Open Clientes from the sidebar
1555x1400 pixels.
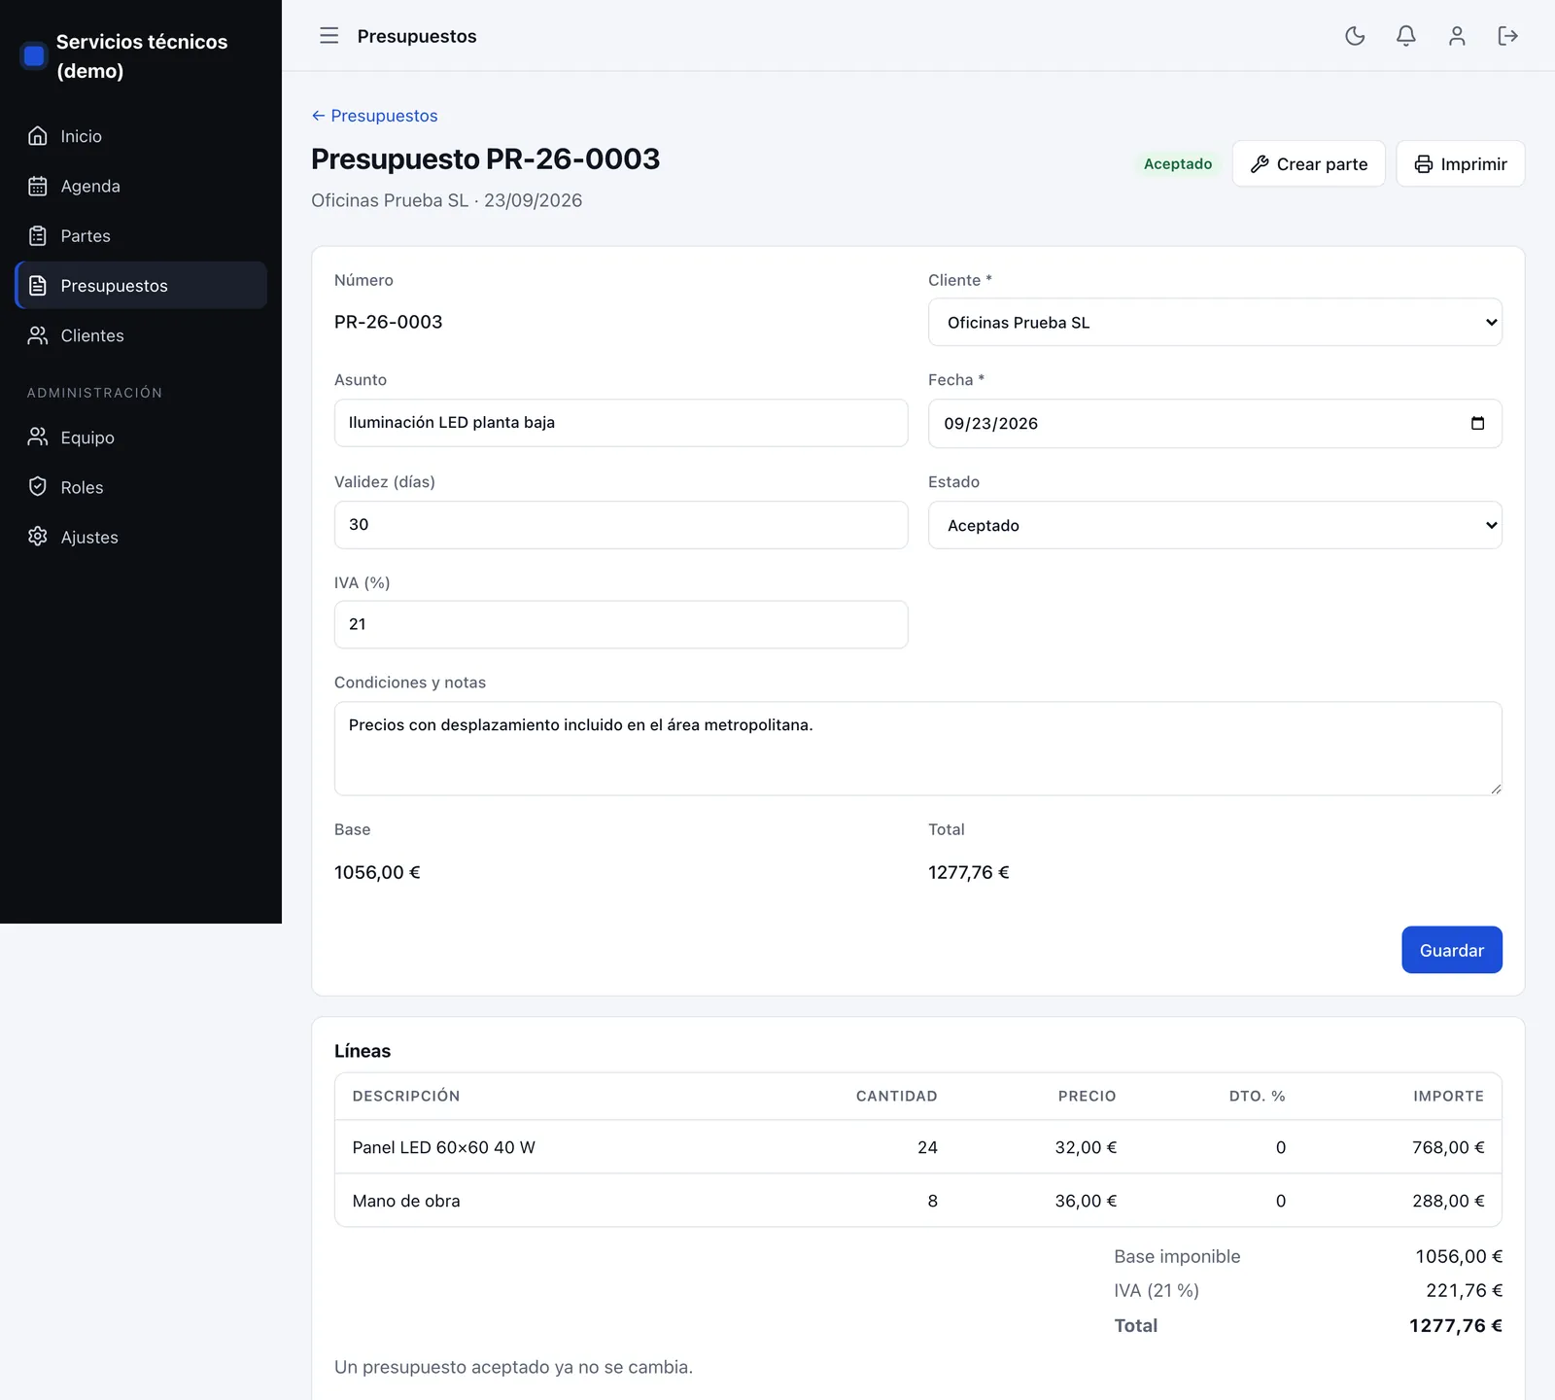[x=141, y=335]
